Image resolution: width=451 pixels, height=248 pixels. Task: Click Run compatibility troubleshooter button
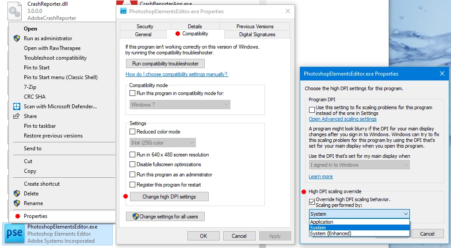(165, 64)
